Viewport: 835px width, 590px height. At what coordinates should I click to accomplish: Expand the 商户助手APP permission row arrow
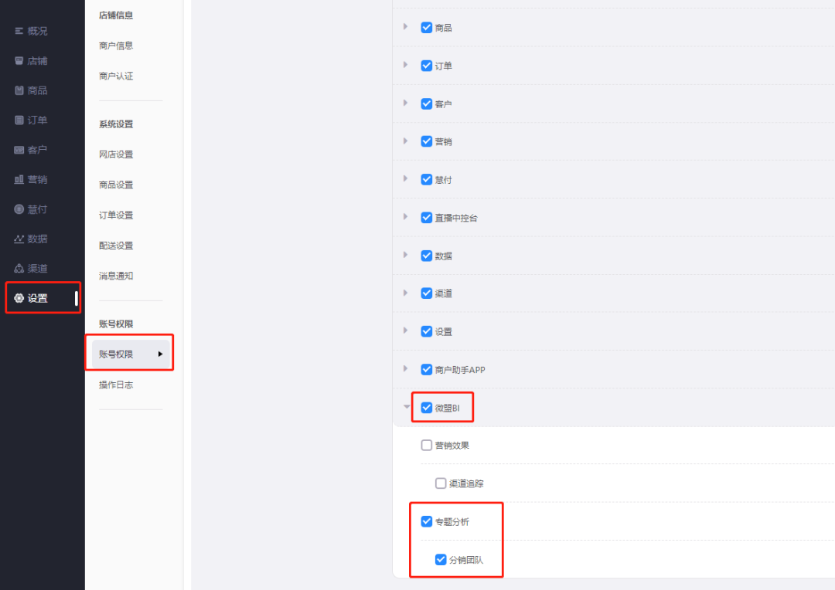coord(405,368)
